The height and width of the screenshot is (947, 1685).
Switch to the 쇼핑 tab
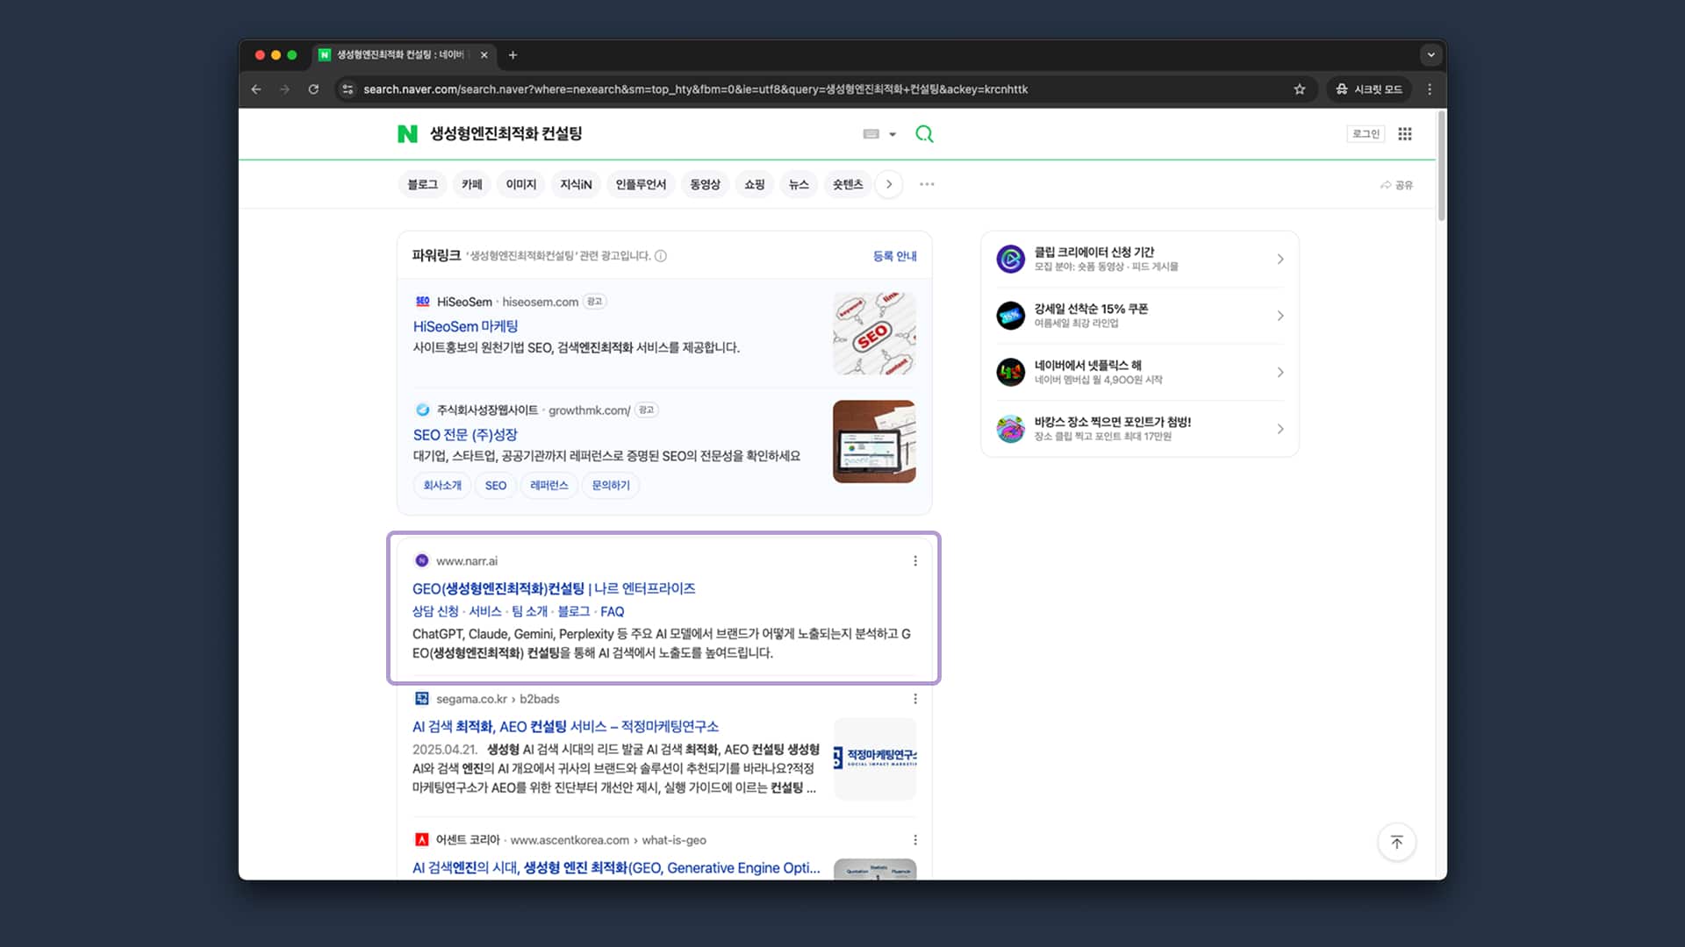[753, 184]
